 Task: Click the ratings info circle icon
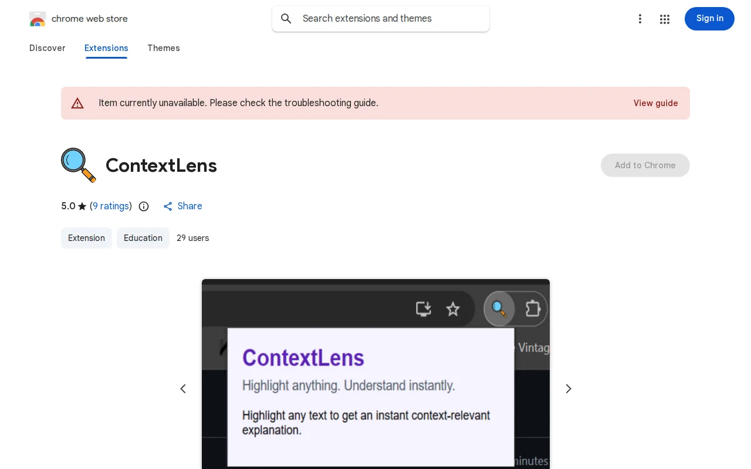click(144, 206)
